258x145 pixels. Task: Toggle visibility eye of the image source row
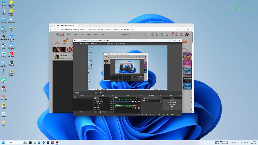click(x=111, y=98)
